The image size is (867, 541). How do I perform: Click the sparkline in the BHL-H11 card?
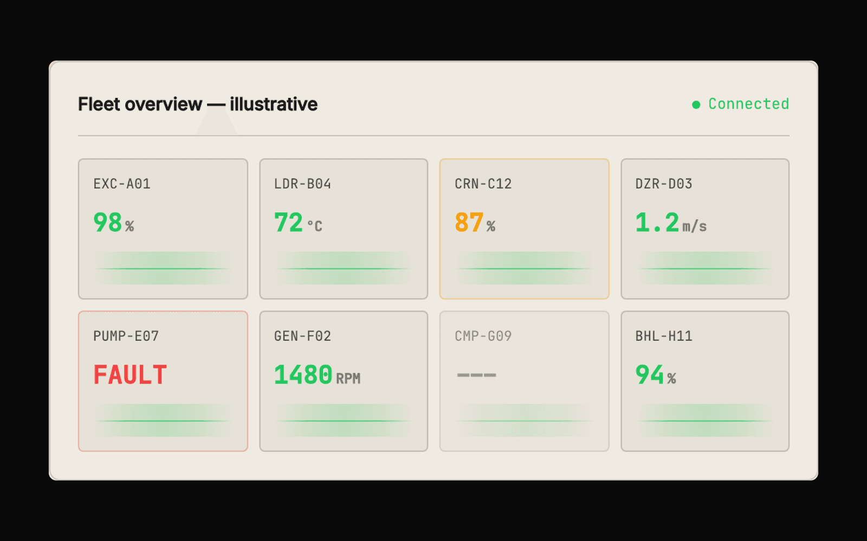tap(705, 420)
